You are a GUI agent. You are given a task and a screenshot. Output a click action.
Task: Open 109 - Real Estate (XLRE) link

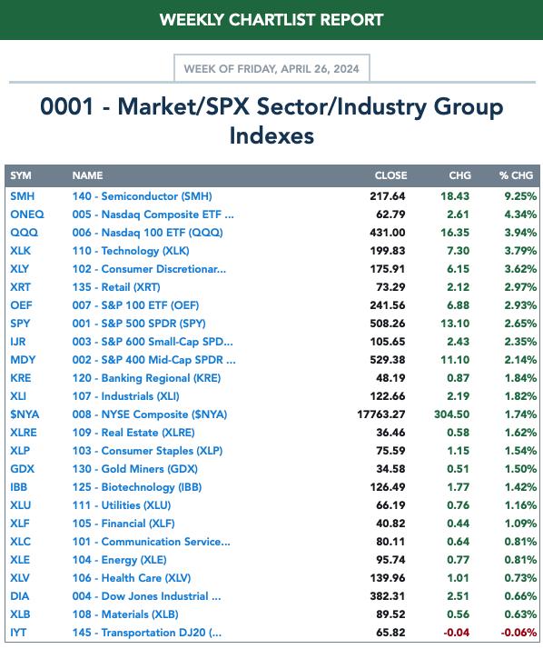point(133,433)
